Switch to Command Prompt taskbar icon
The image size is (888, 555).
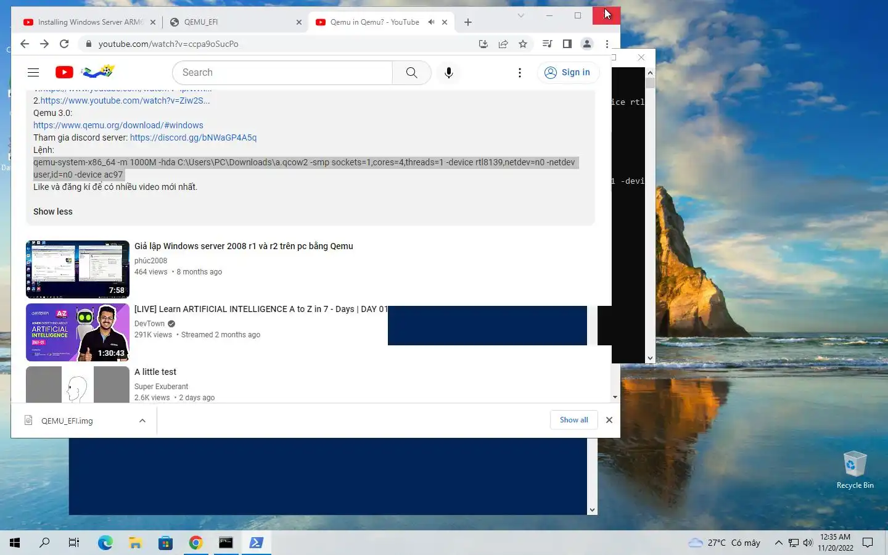tap(226, 543)
